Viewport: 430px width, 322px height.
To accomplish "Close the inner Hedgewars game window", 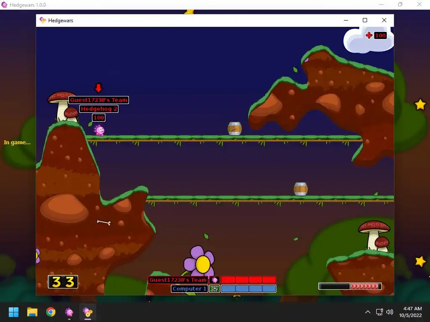I will 384,20.
